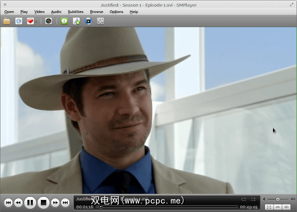Take a screenshot with the camera lens icon
Screen dimensions: 297x212
[x=49, y=21]
